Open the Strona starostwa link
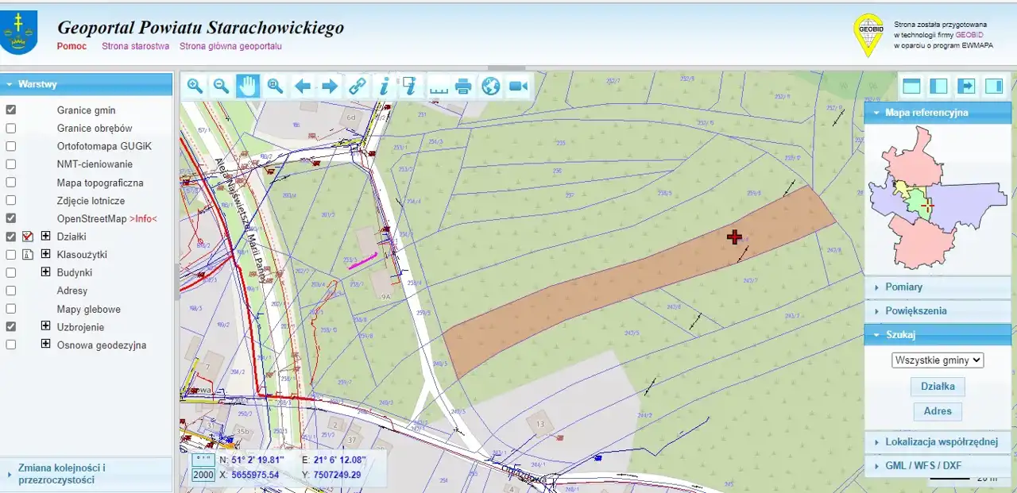 [135, 46]
